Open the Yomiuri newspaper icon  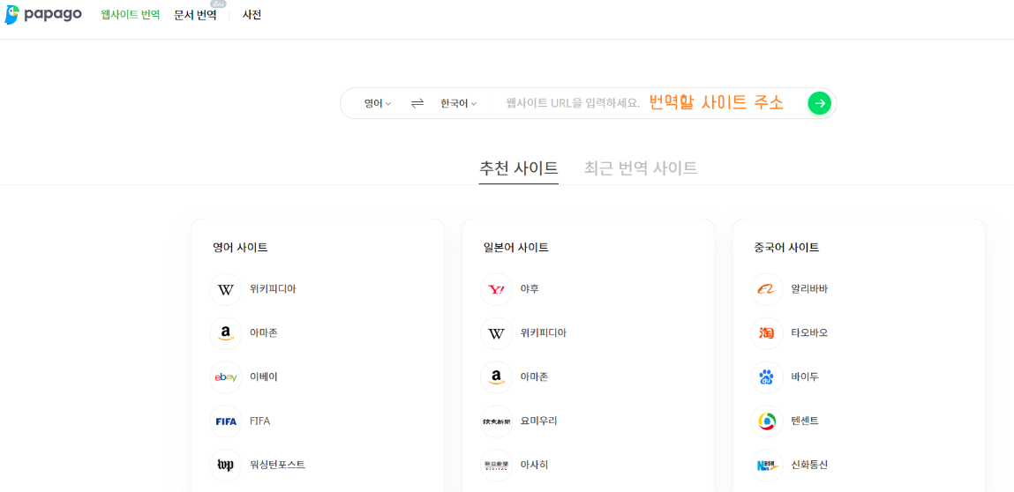point(496,421)
